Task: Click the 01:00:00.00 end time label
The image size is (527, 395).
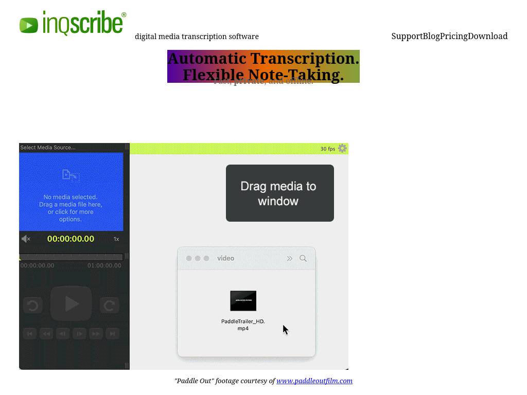Action: point(104,265)
